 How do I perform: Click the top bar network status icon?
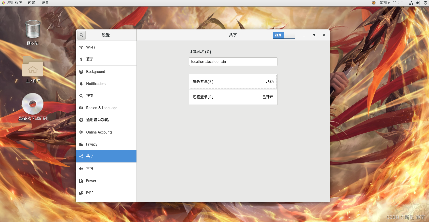[x=411, y=3]
